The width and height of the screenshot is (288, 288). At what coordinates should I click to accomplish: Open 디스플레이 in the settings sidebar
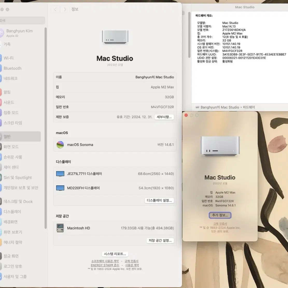(12, 212)
